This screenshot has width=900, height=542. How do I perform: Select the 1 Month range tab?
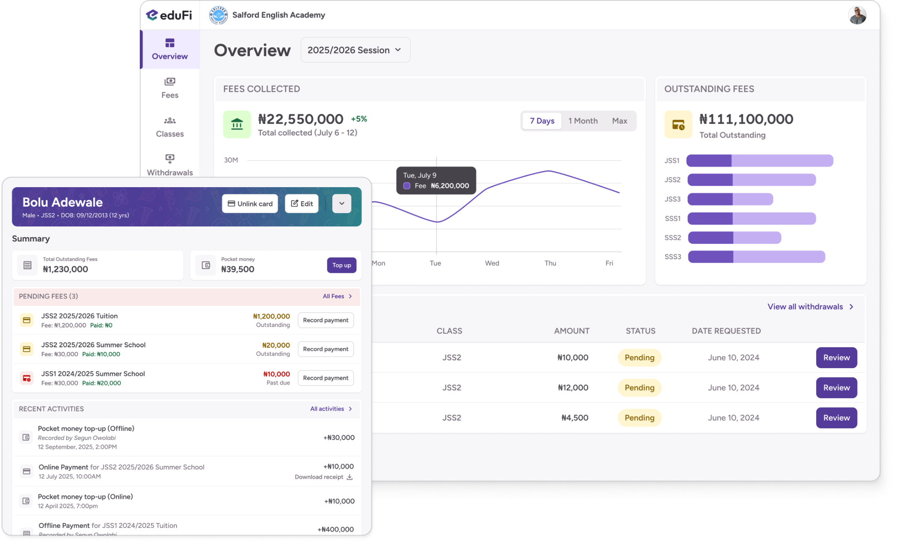[x=583, y=121]
